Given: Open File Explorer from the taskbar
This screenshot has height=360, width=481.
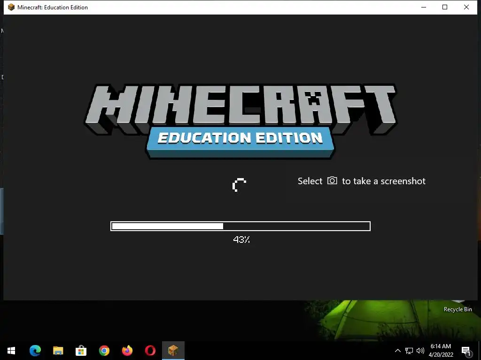Looking at the screenshot, I should pyautogui.click(x=58, y=351).
